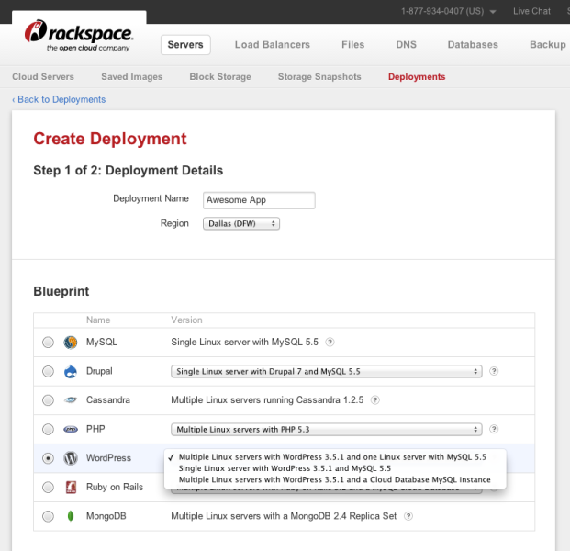Click the Rackspace logo
570x551 pixels.
pyautogui.click(x=79, y=36)
